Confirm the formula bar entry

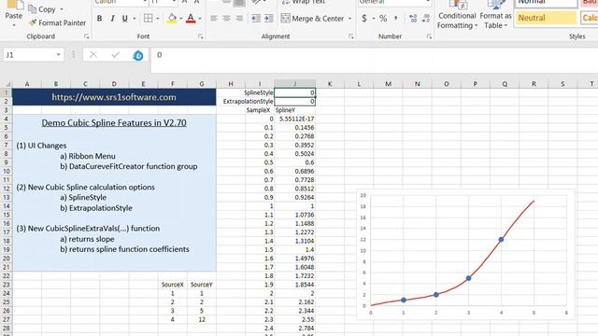tap(116, 55)
